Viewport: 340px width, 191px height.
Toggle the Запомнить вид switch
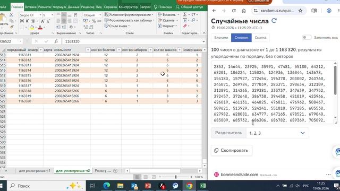coord(307,38)
